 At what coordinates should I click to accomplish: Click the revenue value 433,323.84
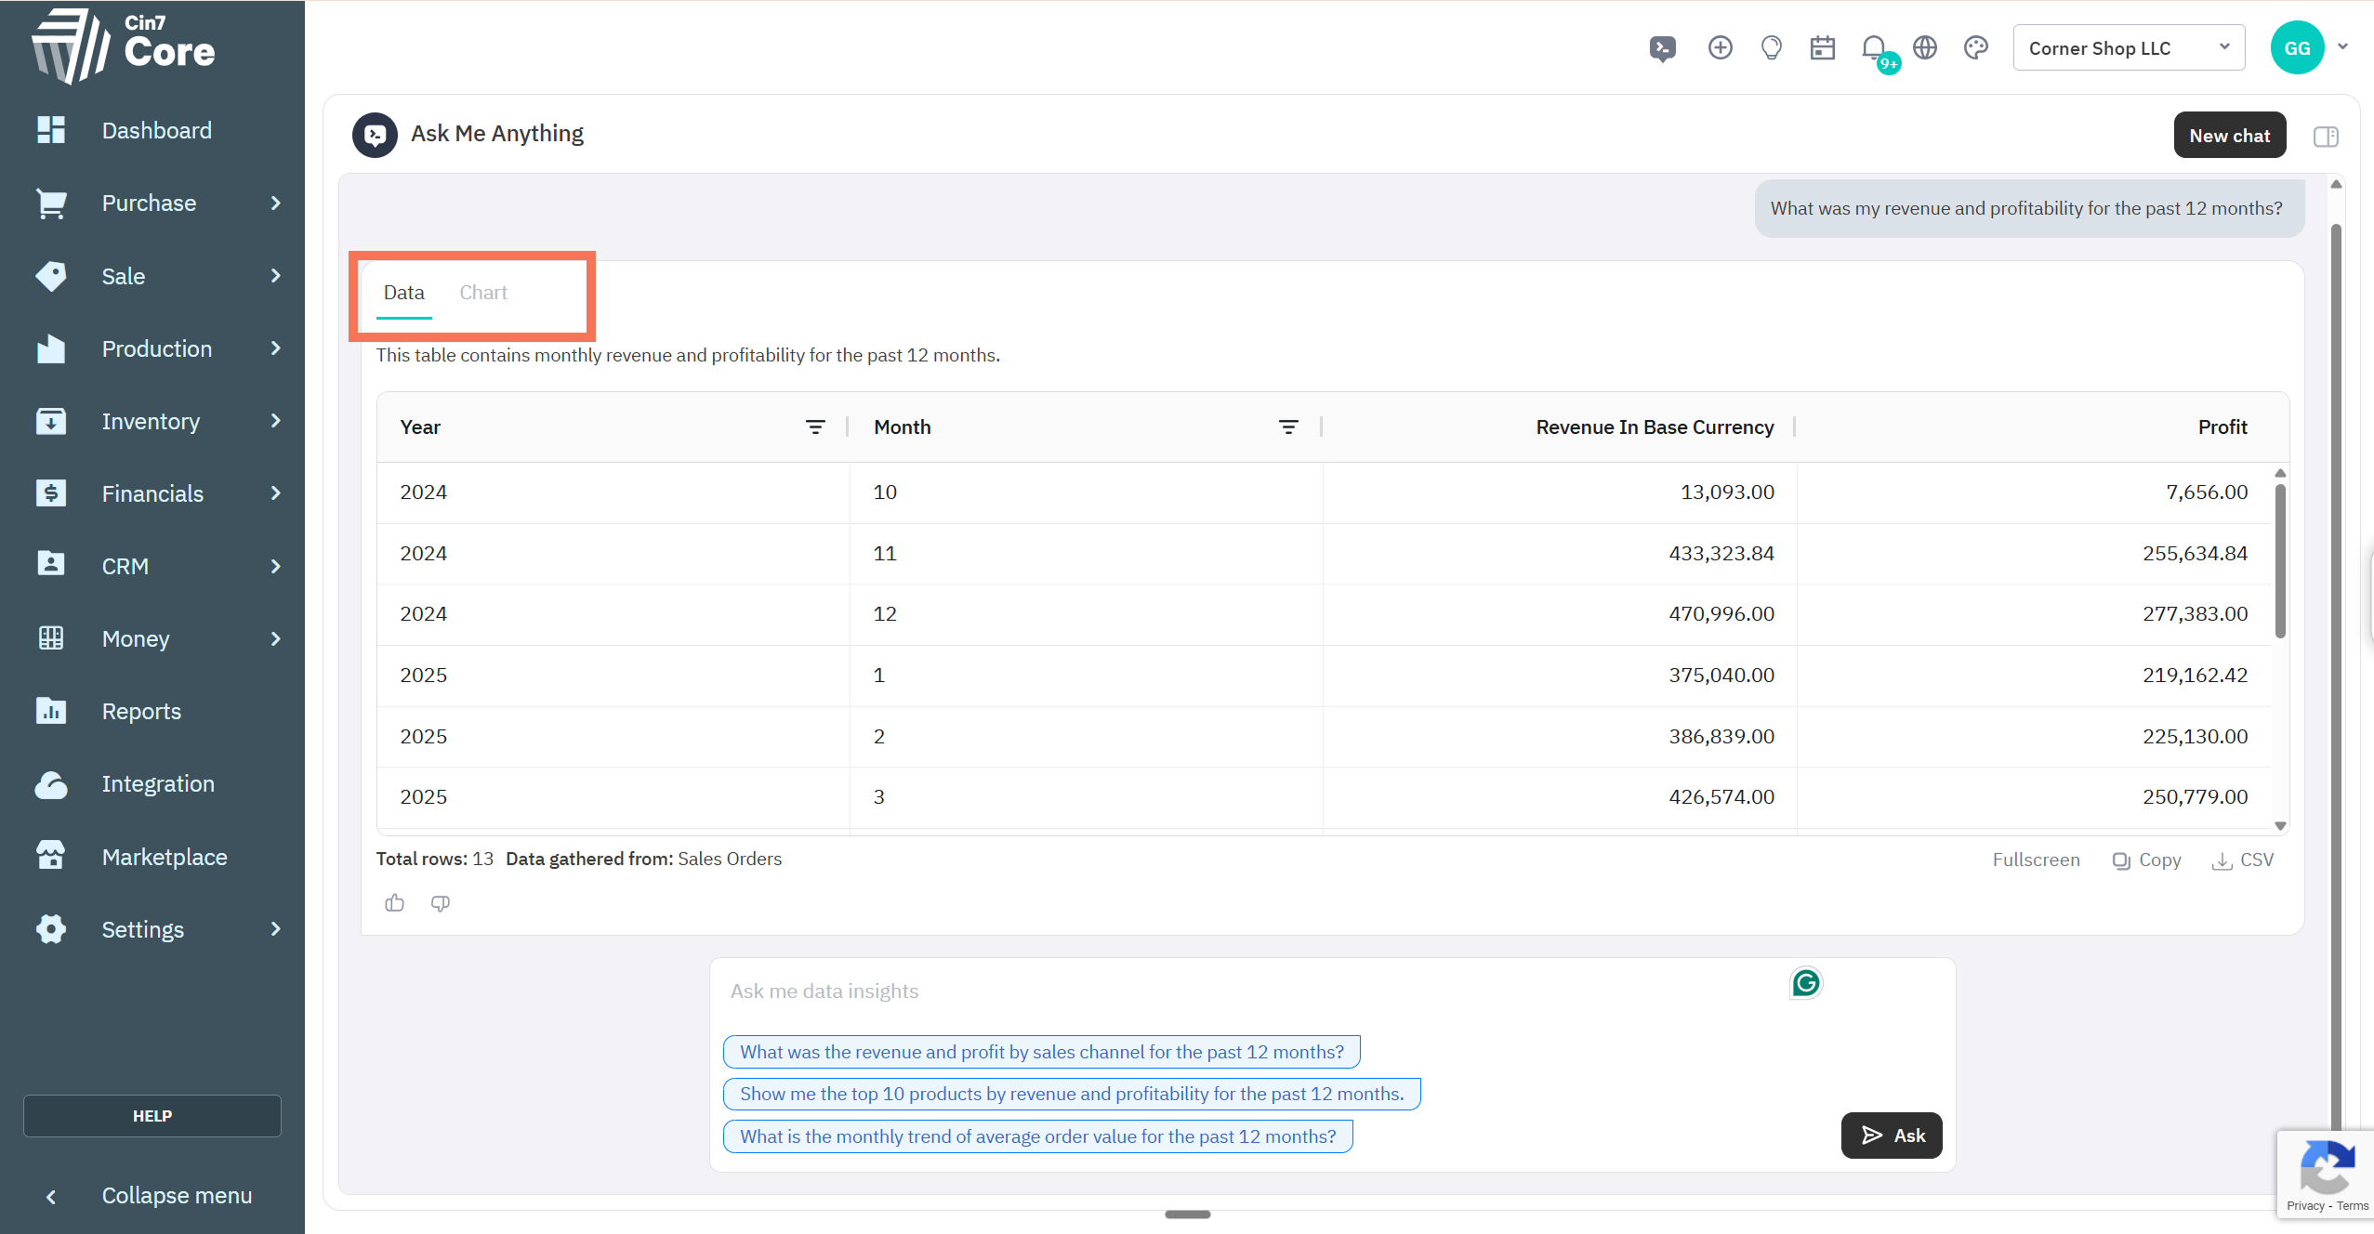tap(1721, 554)
